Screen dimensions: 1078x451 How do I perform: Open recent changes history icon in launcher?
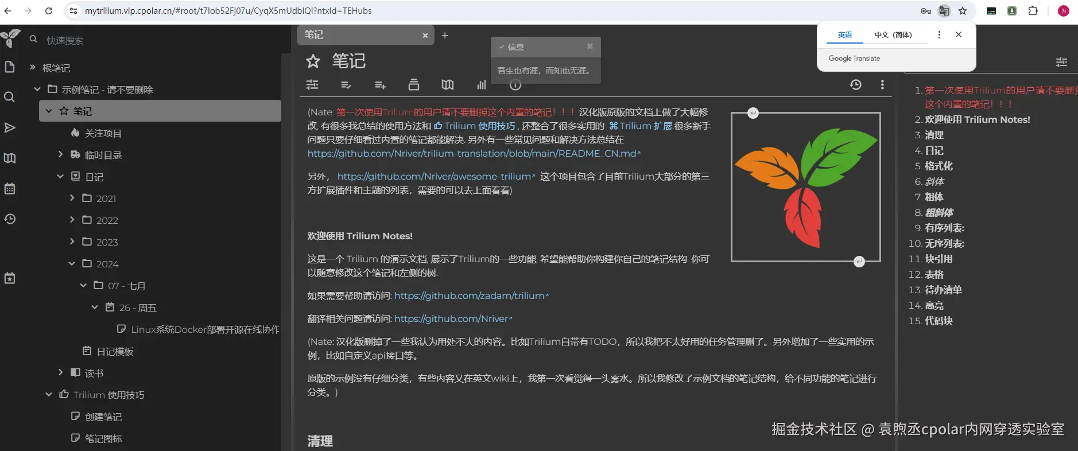point(10,219)
